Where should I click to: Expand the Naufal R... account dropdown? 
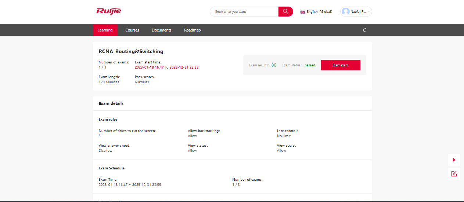click(x=356, y=12)
